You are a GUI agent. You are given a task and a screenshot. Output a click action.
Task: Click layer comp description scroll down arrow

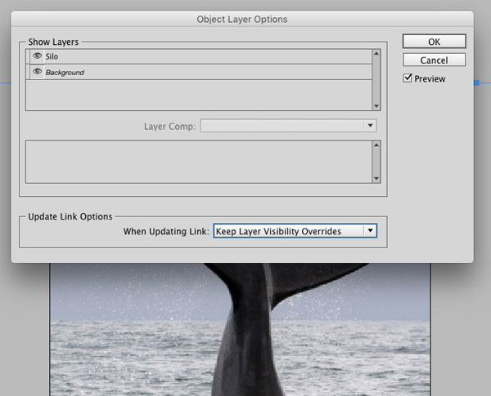click(x=376, y=179)
